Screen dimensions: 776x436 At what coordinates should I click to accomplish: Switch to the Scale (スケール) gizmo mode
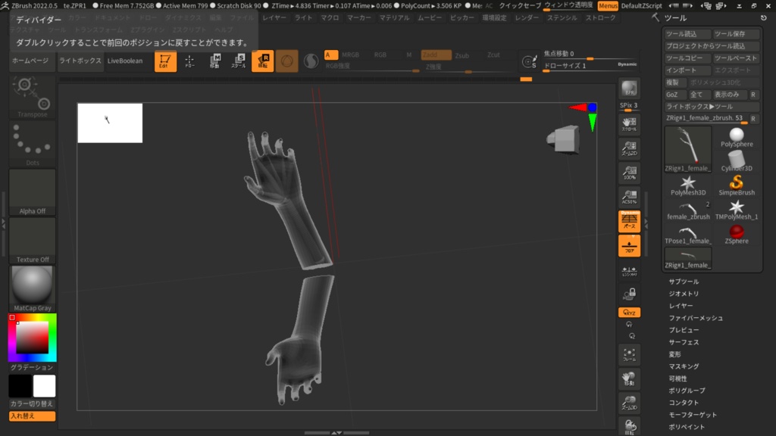[239, 61]
